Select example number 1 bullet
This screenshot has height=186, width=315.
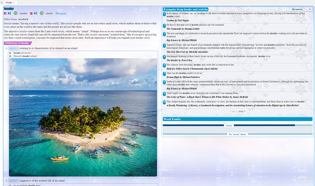point(164,14)
